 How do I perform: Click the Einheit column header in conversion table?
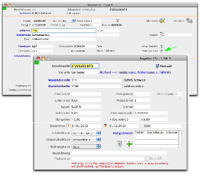[139, 132]
